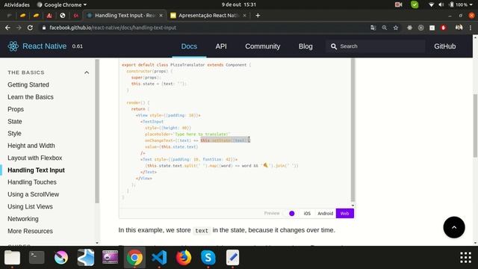The height and width of the screenshot is (269, 478).
Task: Open a new tab with the plus button
Action: (x=258, y=15)
